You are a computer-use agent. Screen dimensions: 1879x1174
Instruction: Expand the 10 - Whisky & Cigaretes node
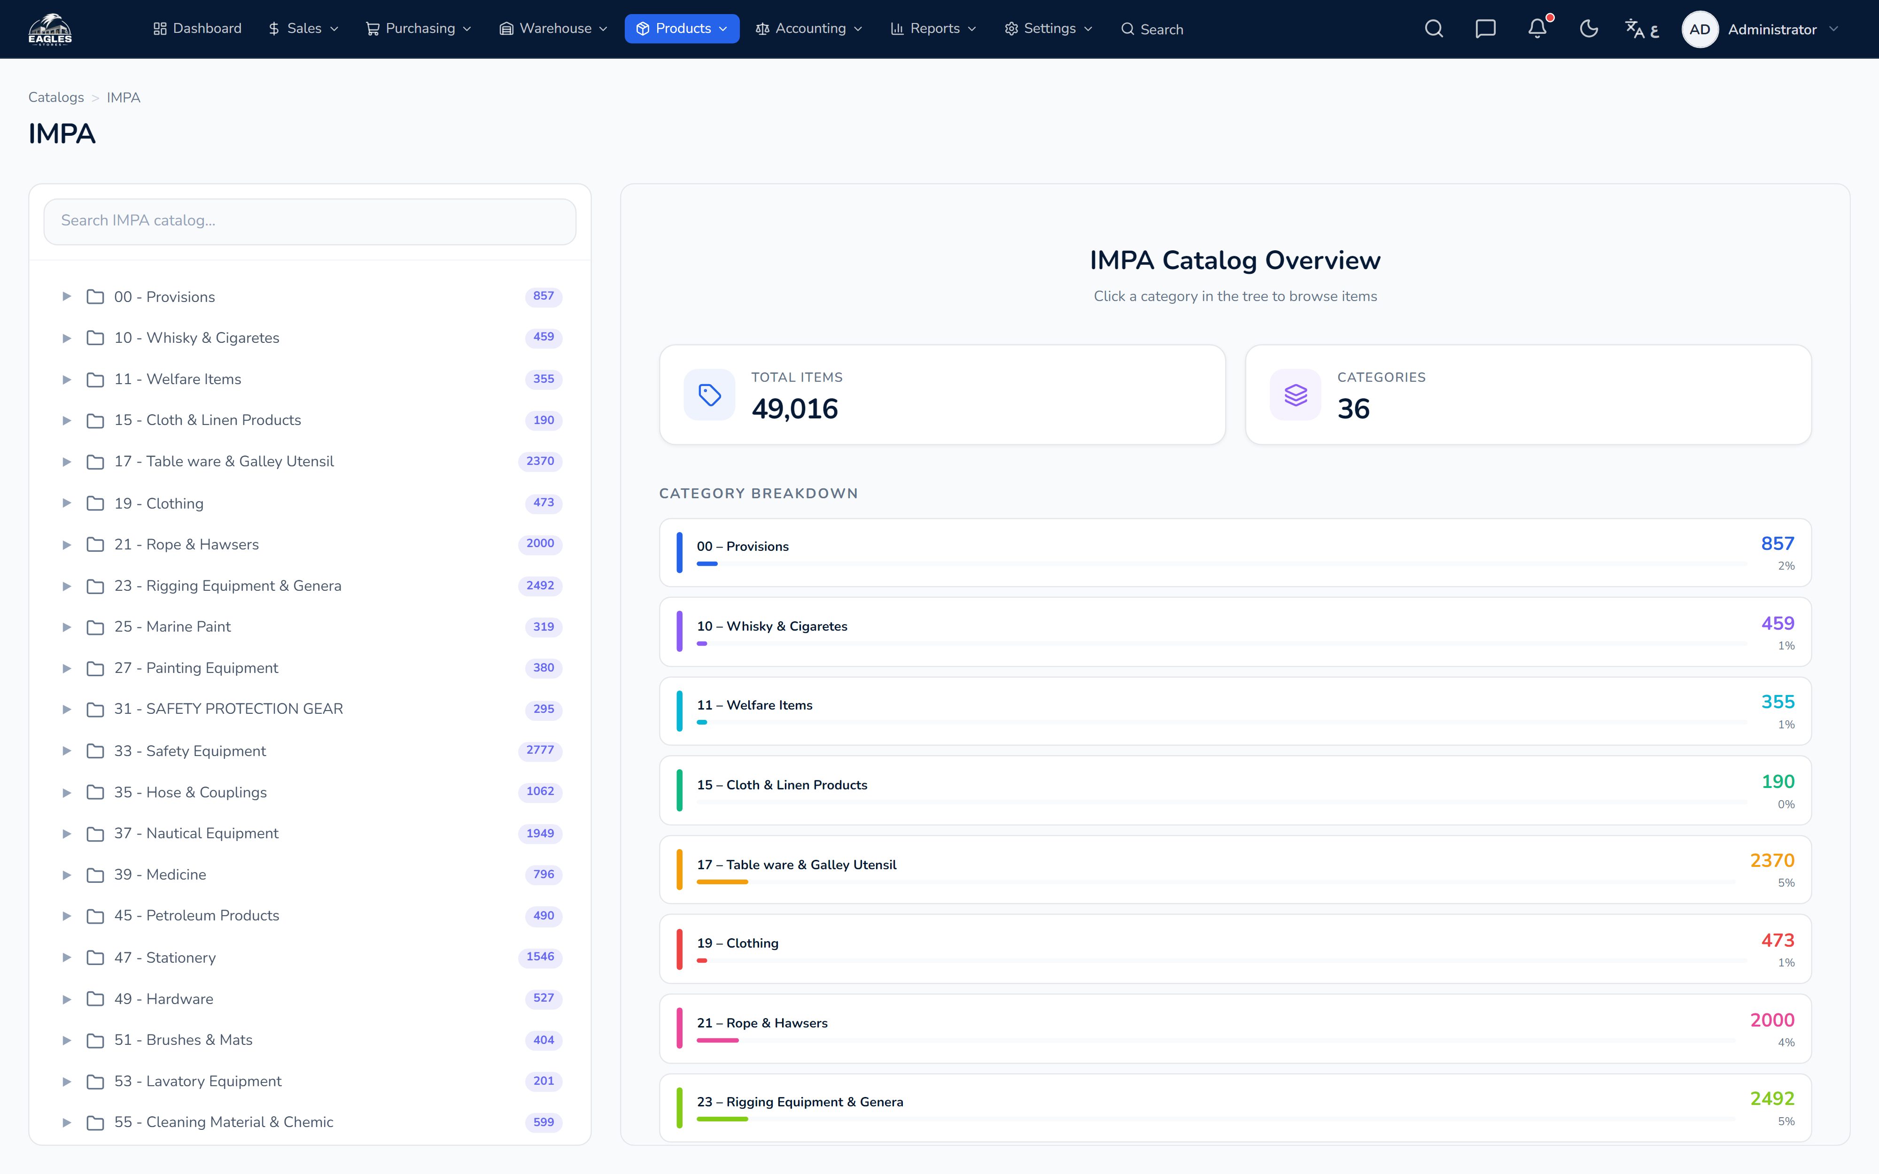pos(67,338)
